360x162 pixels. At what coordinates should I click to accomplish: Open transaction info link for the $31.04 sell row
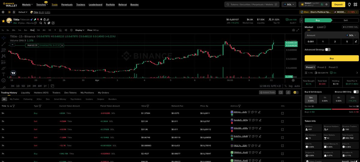point(282,122)
